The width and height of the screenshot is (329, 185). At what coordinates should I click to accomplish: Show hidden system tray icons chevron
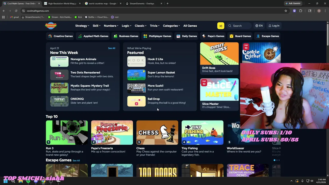291,181
